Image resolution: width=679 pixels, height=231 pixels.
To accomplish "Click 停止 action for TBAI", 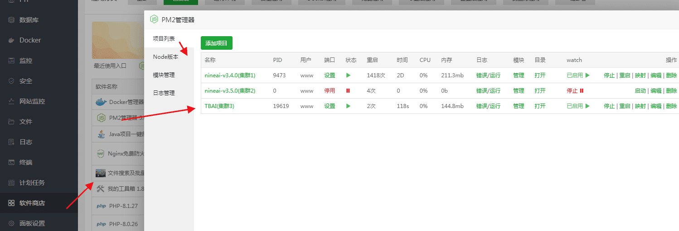I will [x=609, y=106].
